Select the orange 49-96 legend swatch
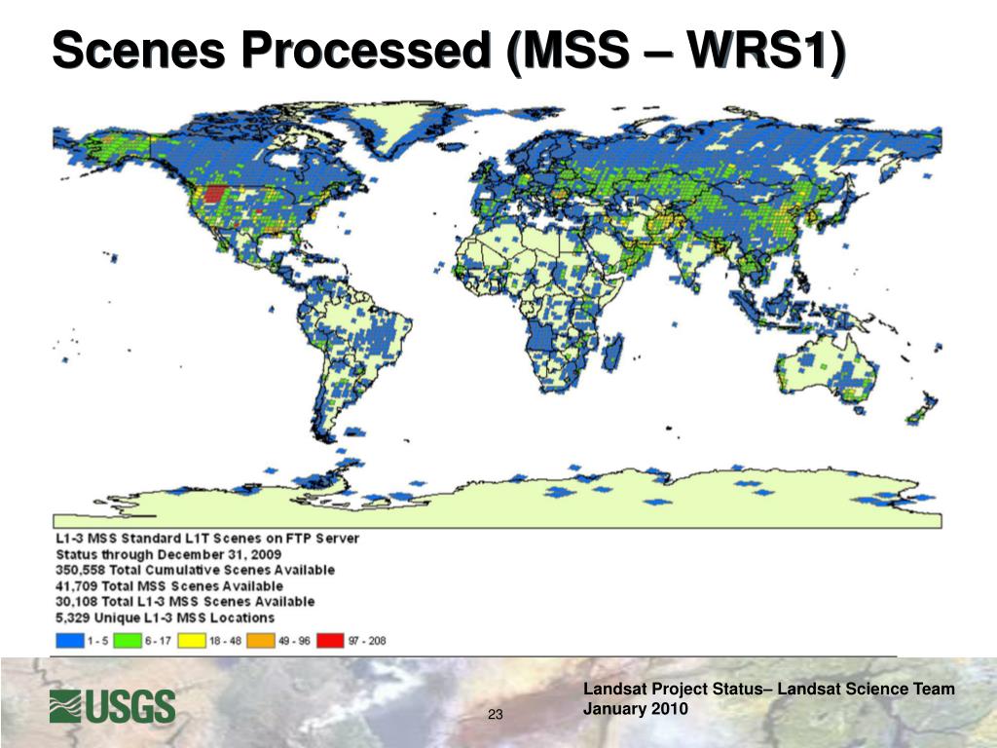997x748 pixels. [x=261, y=641]
